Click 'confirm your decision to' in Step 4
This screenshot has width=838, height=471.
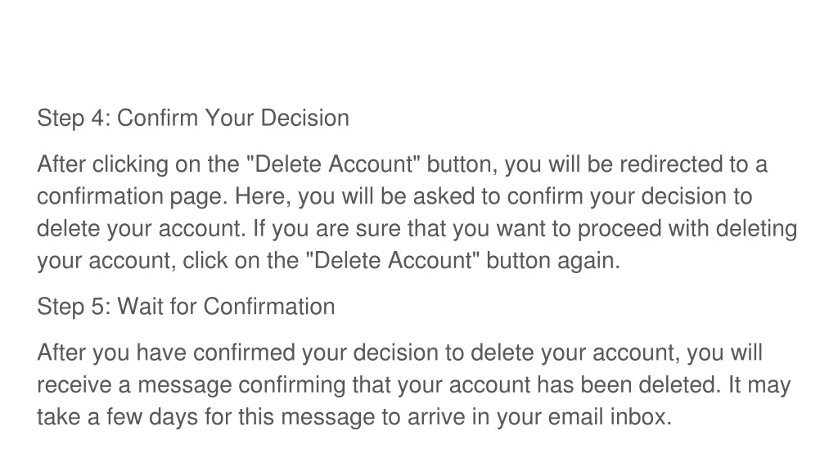(x=629, y=196)
